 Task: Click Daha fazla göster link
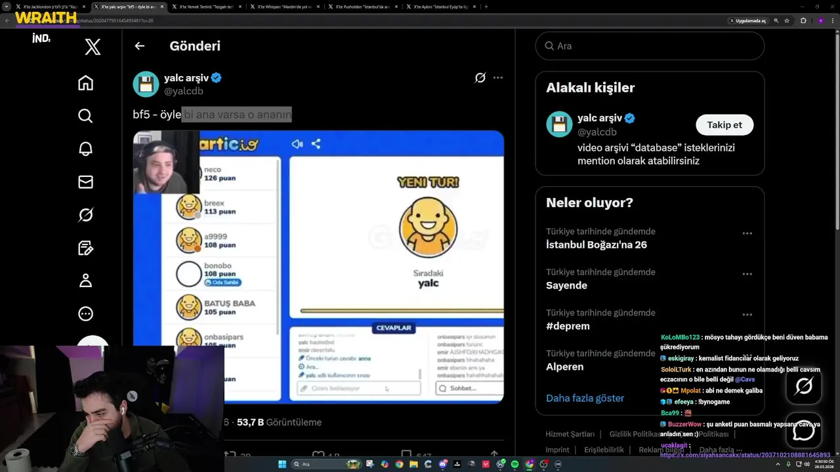click(585, 398)
